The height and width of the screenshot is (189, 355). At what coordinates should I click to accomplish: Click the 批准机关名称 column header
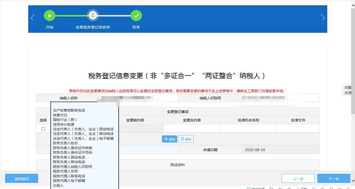coord(248,120)
